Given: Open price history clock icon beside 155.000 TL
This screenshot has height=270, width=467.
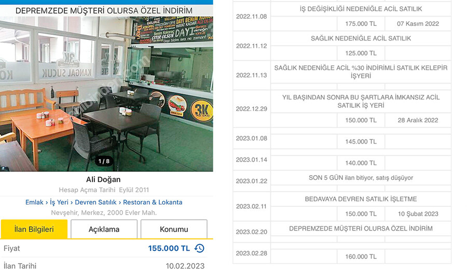Looking at the screenshot, I should 199,248.
